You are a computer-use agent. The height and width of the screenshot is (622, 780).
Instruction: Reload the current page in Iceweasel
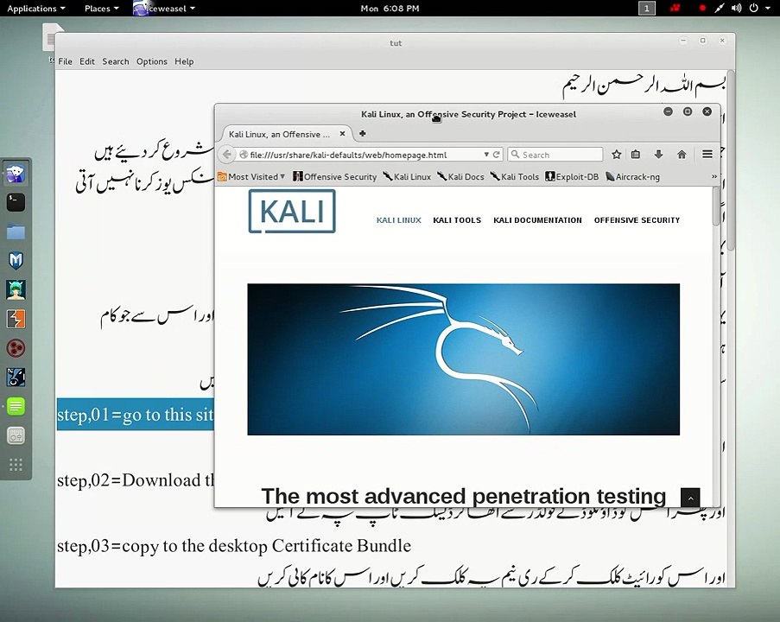496,155
